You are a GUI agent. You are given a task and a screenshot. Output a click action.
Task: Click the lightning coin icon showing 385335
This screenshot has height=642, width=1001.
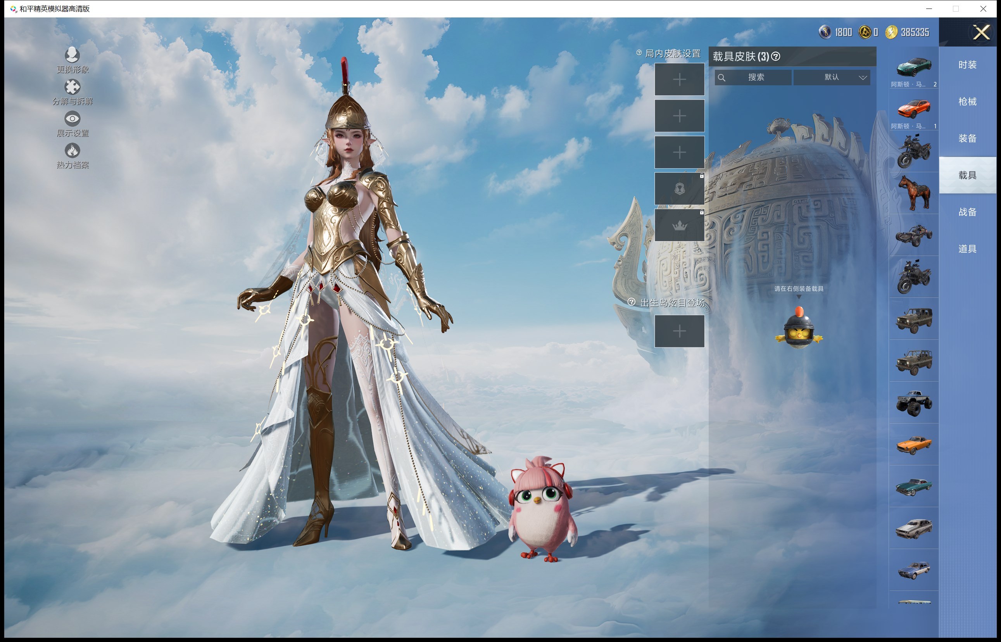(891, 32)
